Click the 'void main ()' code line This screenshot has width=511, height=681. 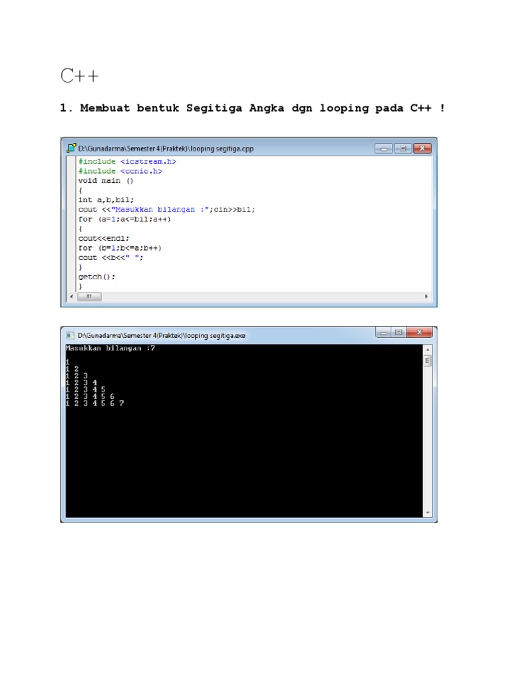pyautogui.click(x=106, y=181)
